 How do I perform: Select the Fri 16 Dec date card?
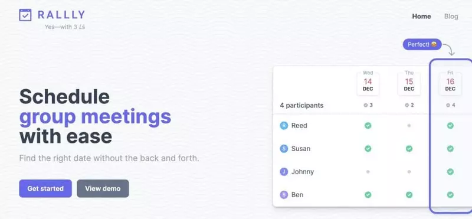click(450, 82)
